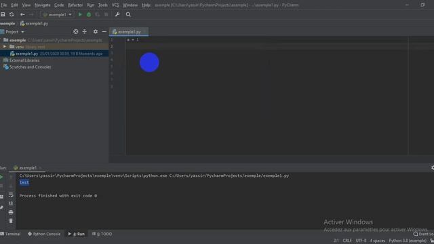
Task: Rerun exemple1 from Run panel
Action: pyautogui.click(x=1, y=177)
